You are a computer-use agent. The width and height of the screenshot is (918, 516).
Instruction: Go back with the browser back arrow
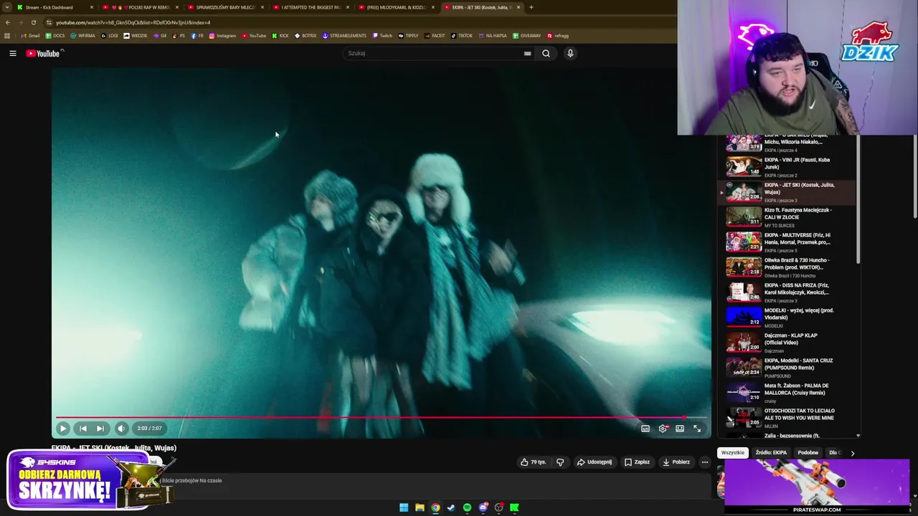[x=7, y=22]
